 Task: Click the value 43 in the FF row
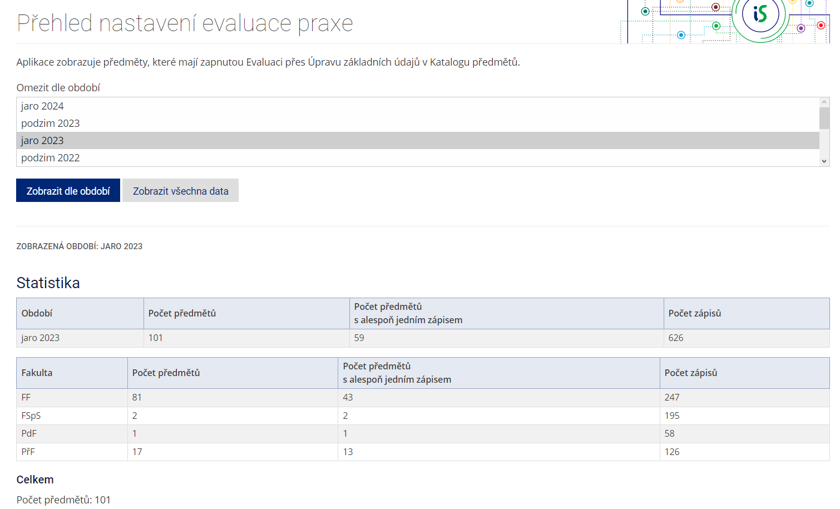pos(348,397)
